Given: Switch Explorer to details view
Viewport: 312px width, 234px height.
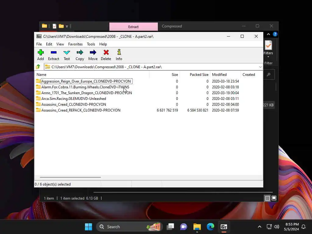Looking at the screenshot, I should click(x=268, y=198).
